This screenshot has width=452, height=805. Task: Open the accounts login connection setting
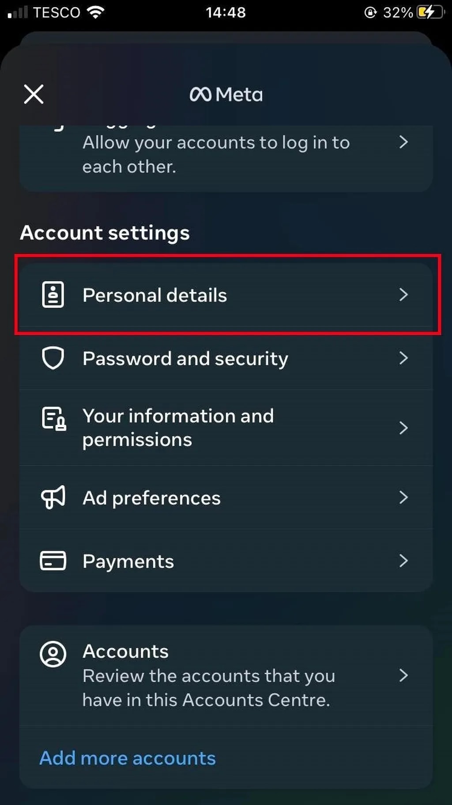pos(226,154)
